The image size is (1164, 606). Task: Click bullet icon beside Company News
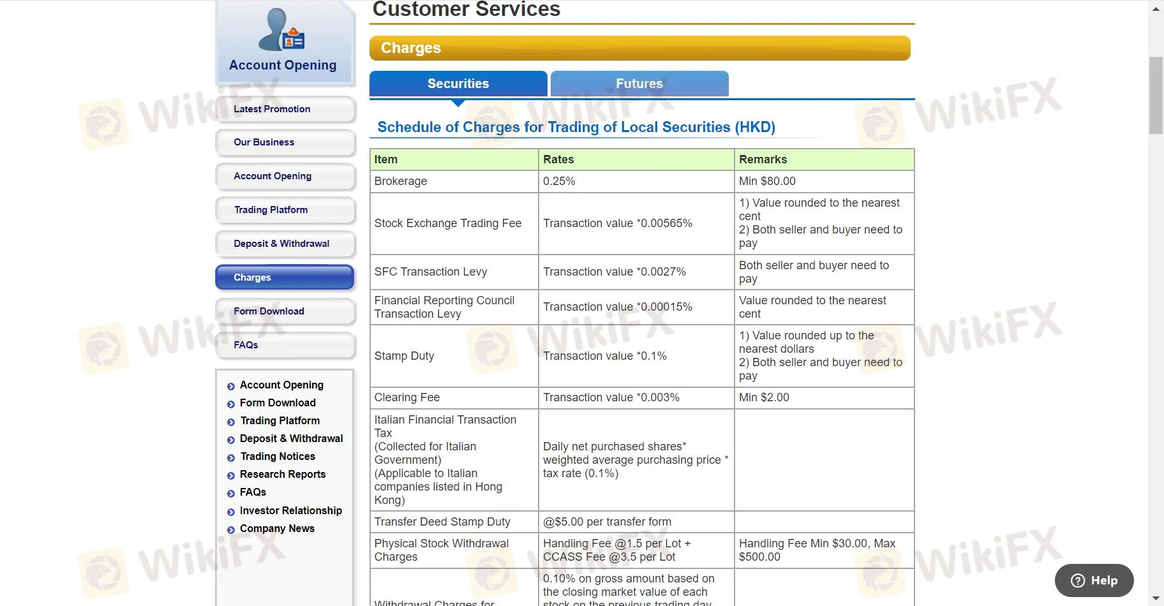tap(231, 529)
